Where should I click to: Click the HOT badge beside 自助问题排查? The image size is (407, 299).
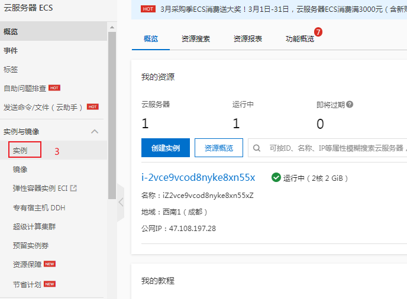click(x=54, y=88)
